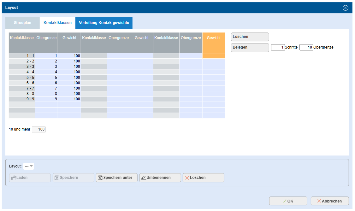Click the Schritte input field

278,47
